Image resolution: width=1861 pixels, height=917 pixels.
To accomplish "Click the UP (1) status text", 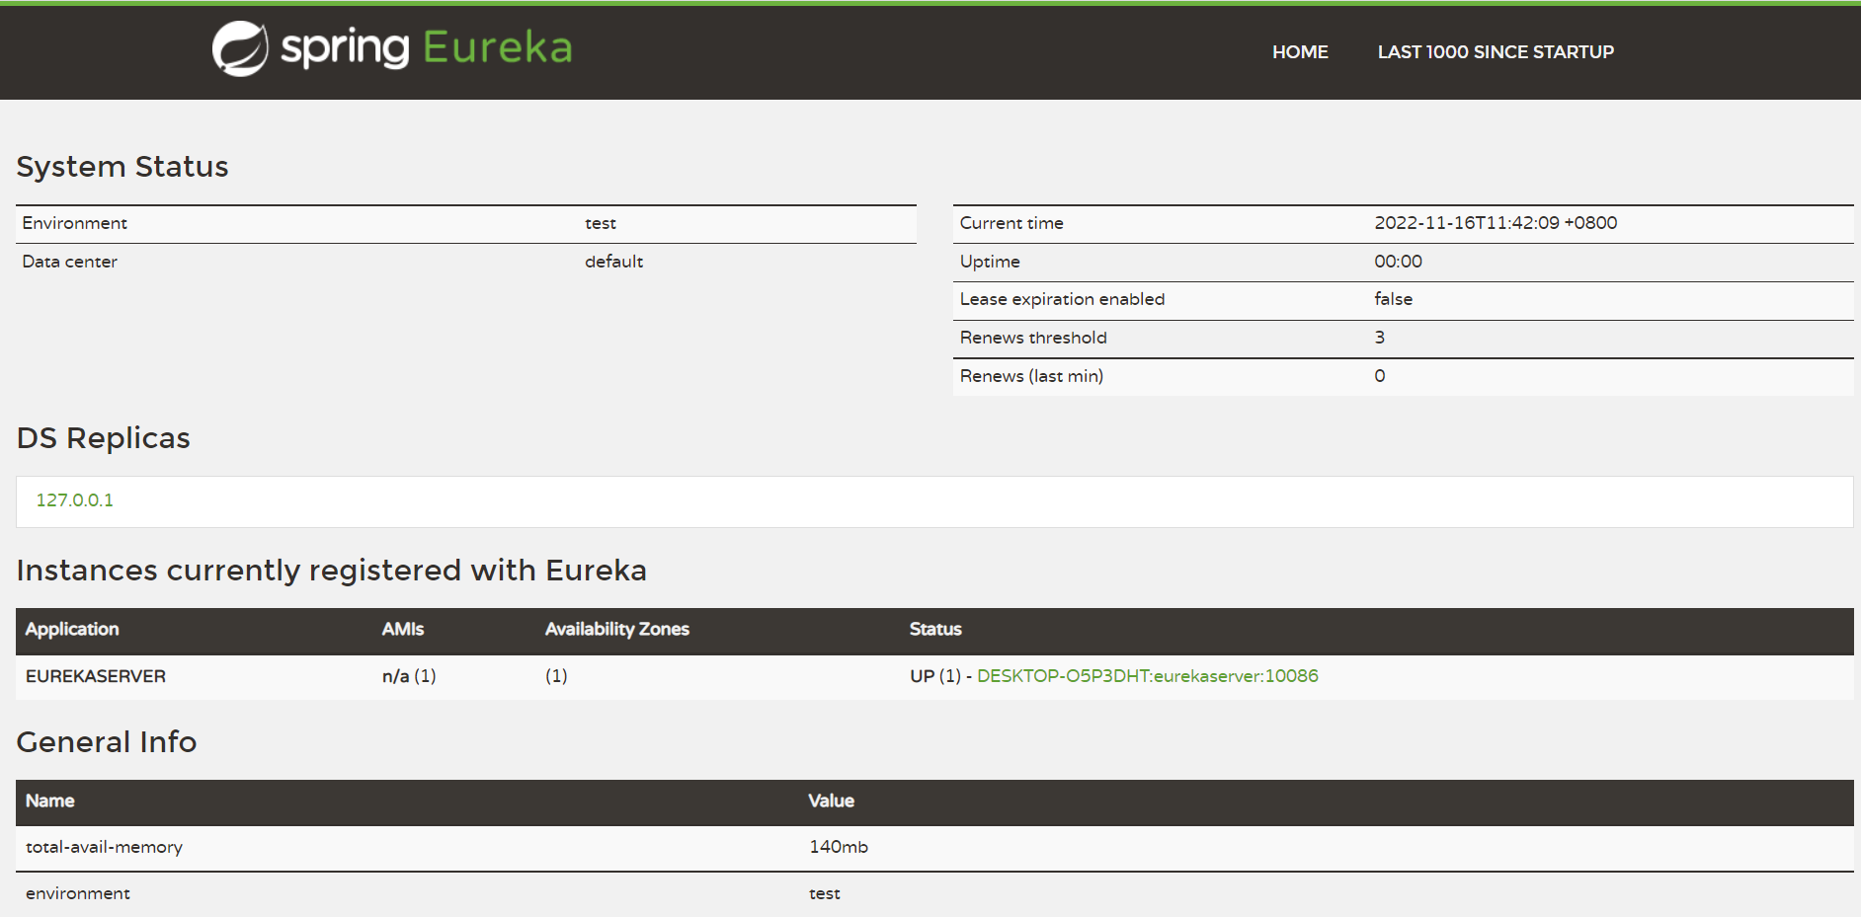I will pyautogui.click(x=935, y=676).
